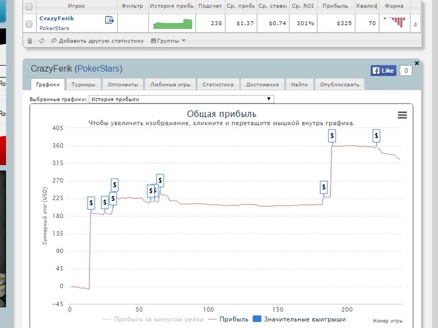Viewport: 438px width, 328px height.
Task: Sort by the Прибыль column header
Action: point(335,6)
